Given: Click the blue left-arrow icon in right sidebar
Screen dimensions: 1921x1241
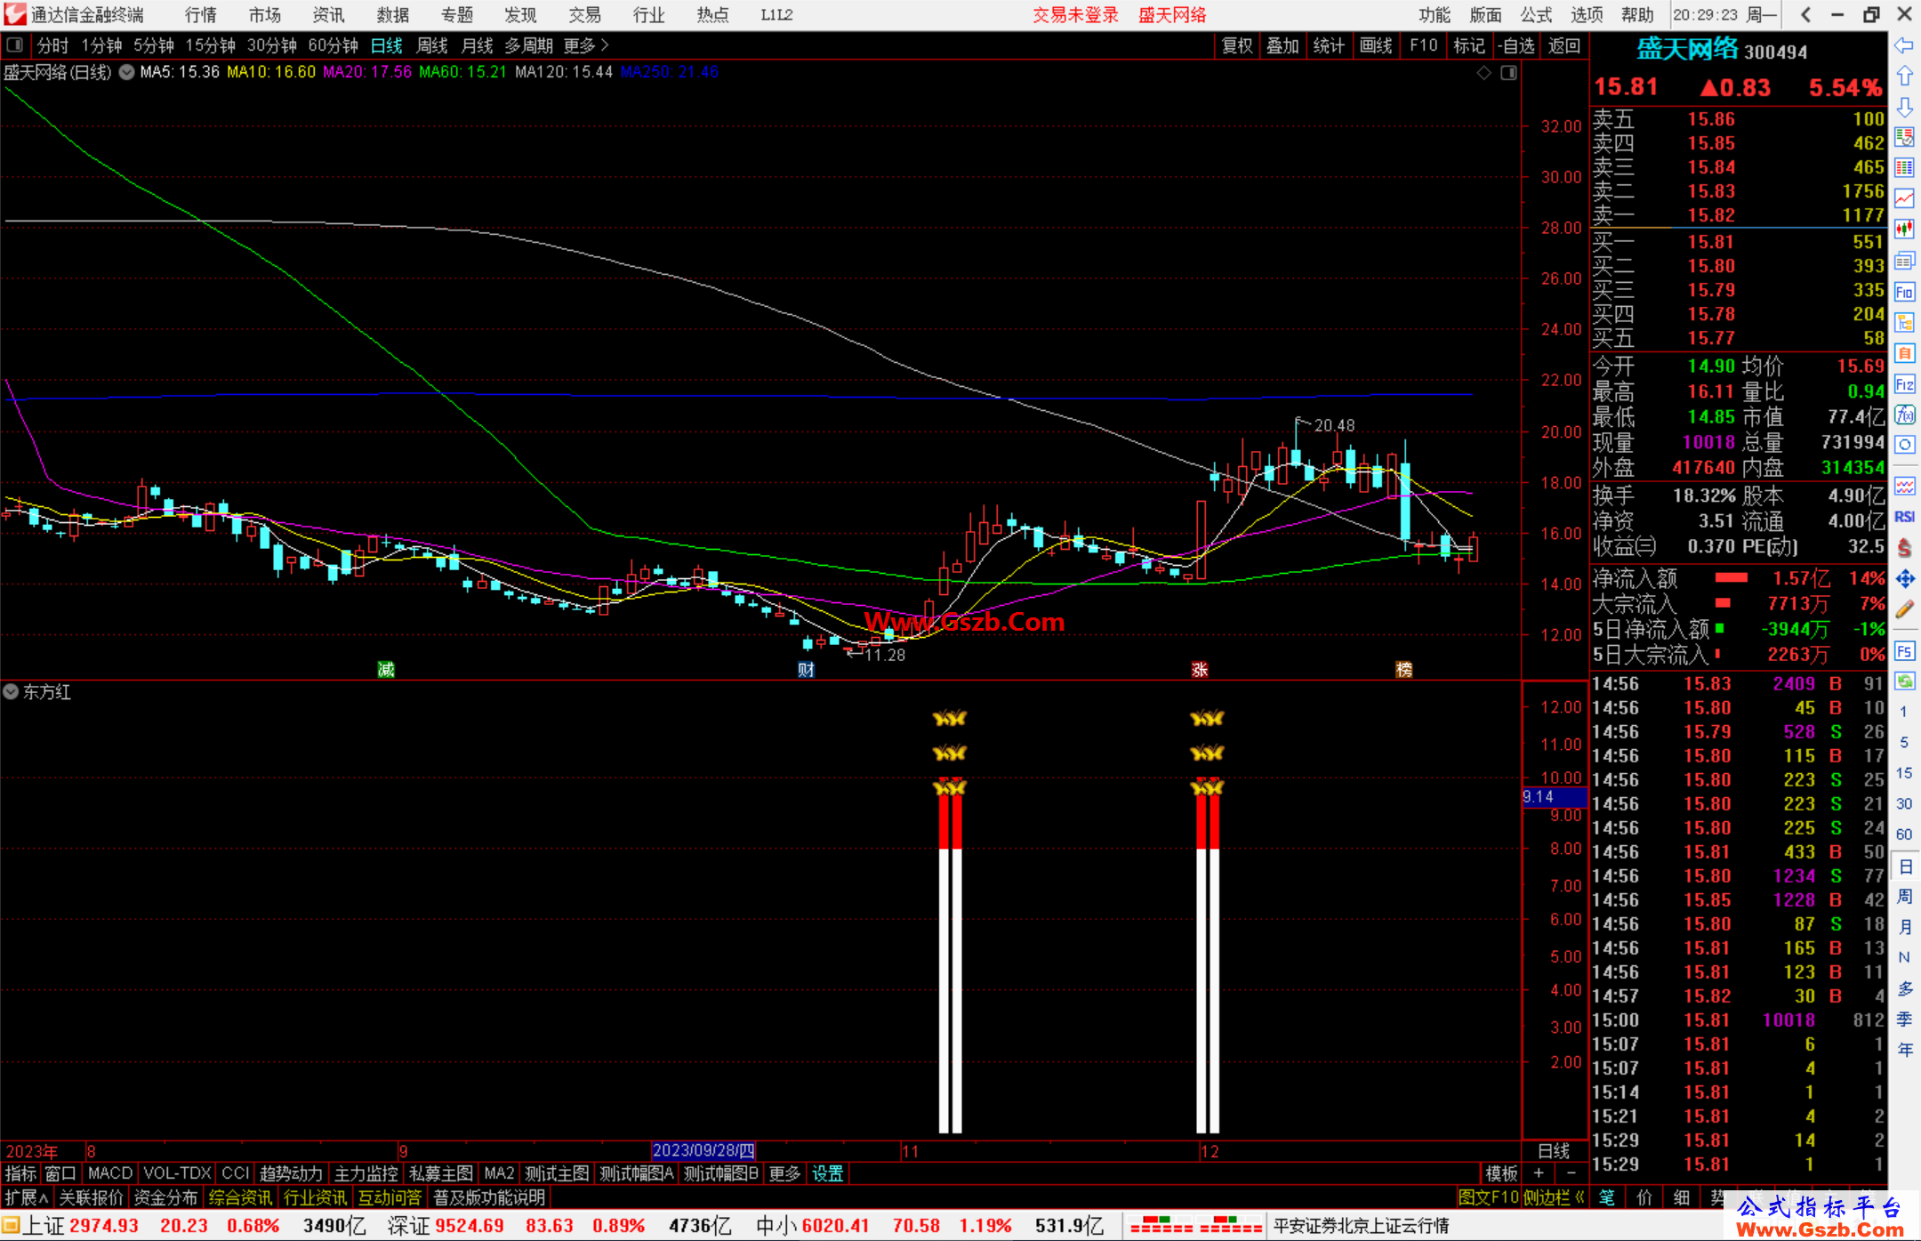Looking at the screenshot, I should point(1904,44).
